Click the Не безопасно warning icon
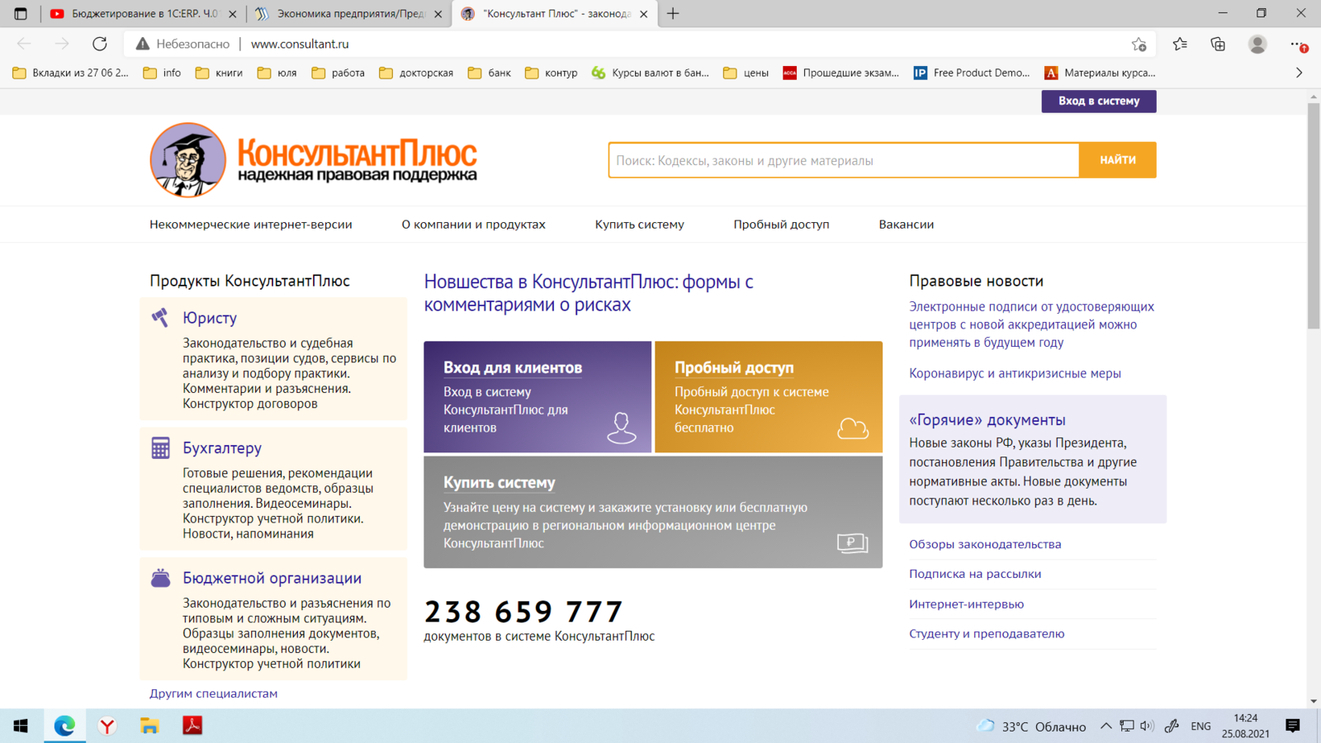Screen dimensions: 1321x743 [x=143, y=44]
